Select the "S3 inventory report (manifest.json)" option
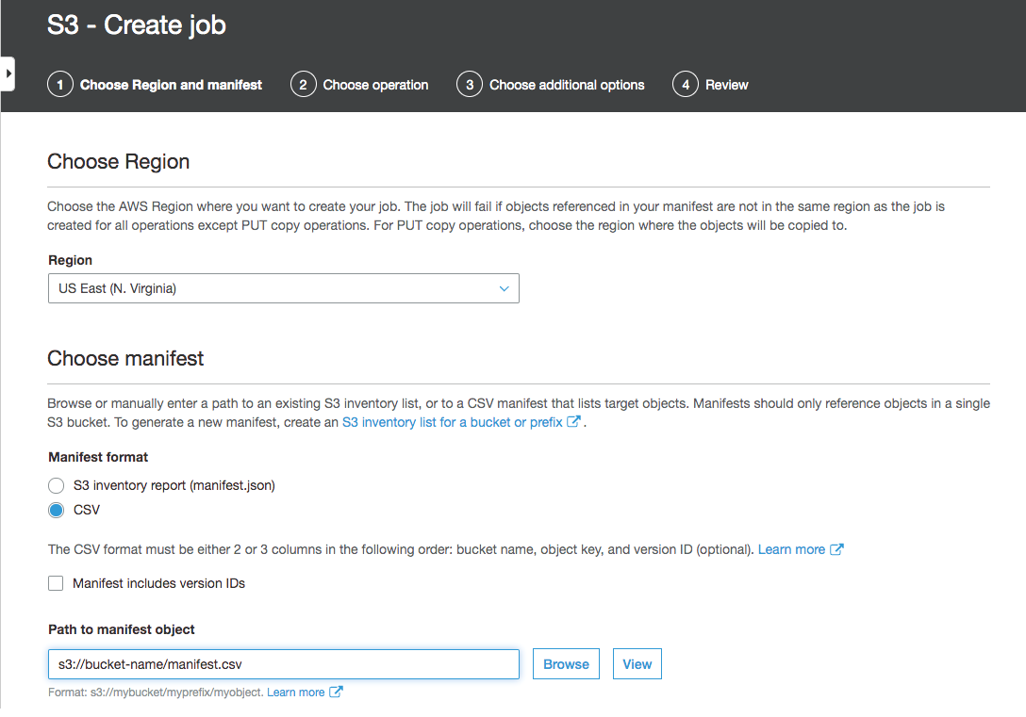This screenshot has height=717, width=1026. point(56,485)
